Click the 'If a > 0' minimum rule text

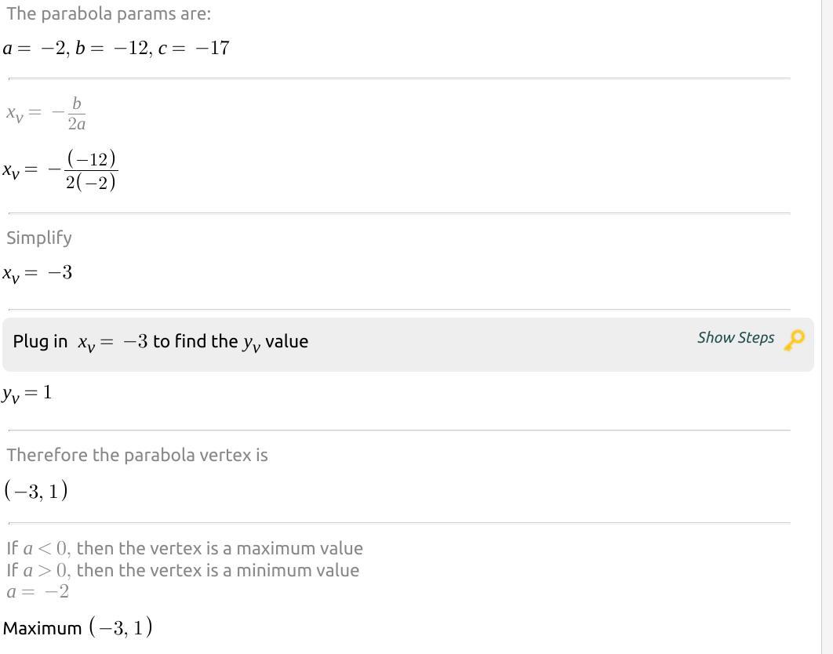183,571
